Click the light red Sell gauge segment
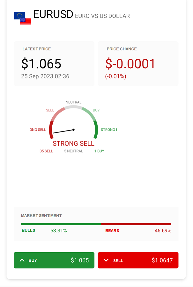 tap(57, 114)
